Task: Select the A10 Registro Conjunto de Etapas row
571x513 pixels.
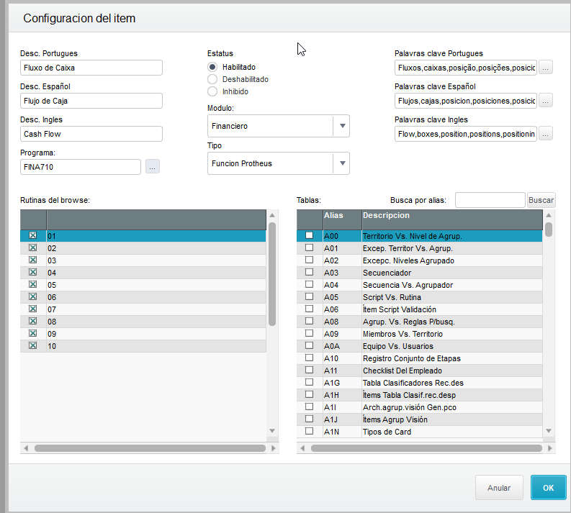Action: [x=419, y=358]
